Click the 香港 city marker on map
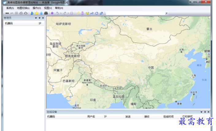The image size is (216, 131). pos(176,101)
